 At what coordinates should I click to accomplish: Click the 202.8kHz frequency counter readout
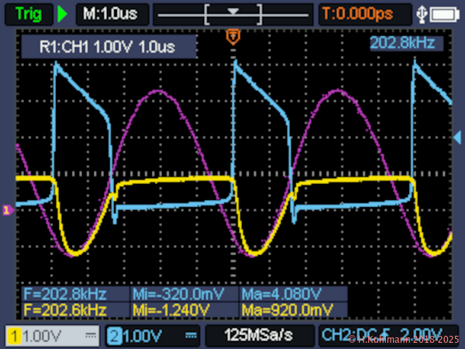[x=403, y=42]
